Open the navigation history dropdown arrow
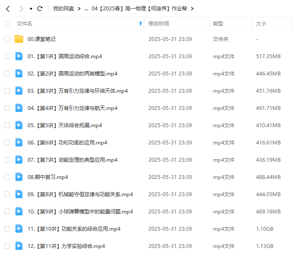293x257 pixels. (31, 9)
